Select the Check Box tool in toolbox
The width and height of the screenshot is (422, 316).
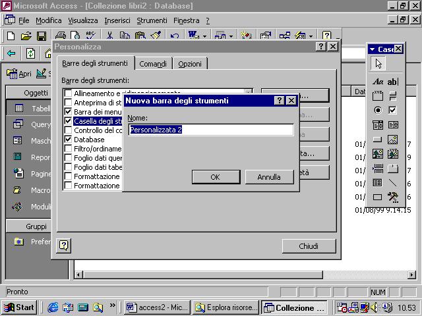point(393,110)
